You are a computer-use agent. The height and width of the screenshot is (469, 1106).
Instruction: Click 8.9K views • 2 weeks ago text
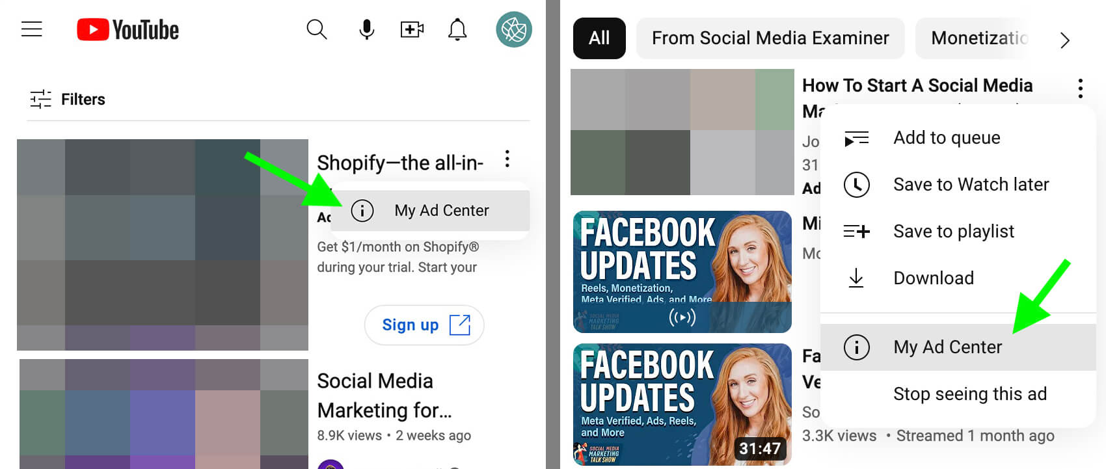(394, 436)
